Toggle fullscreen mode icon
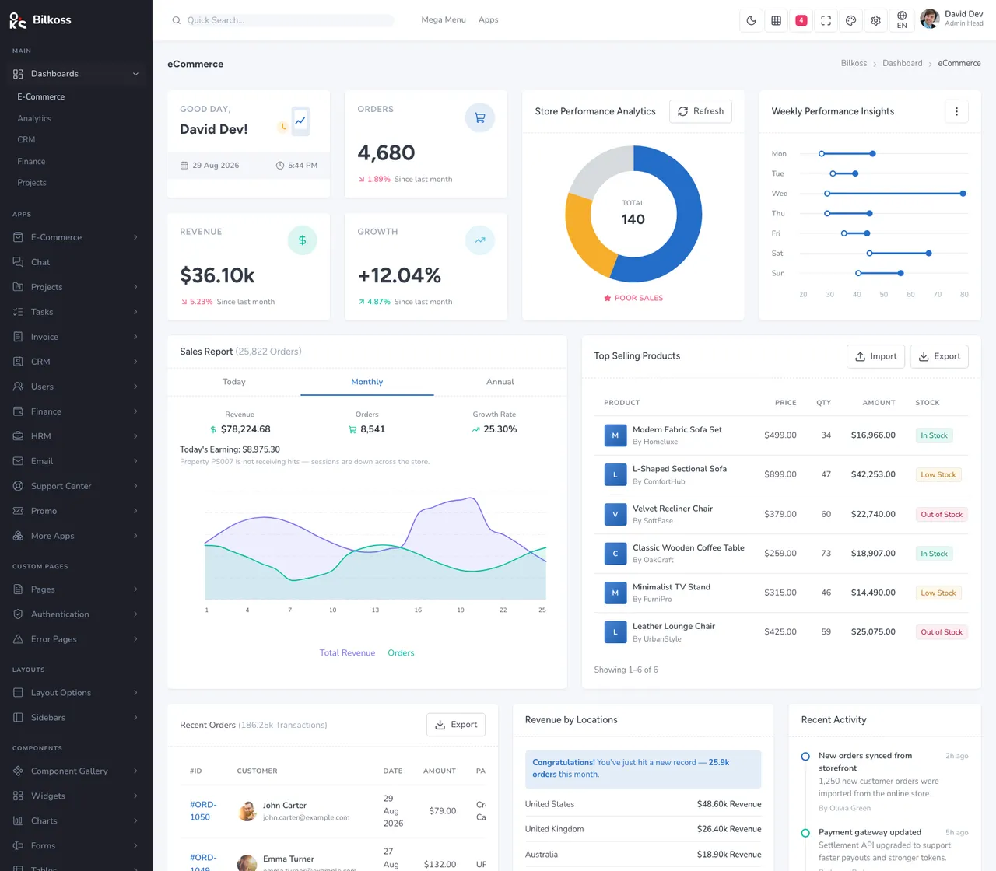The width and height of the screenshot is (996, 871). pos(826,21)
